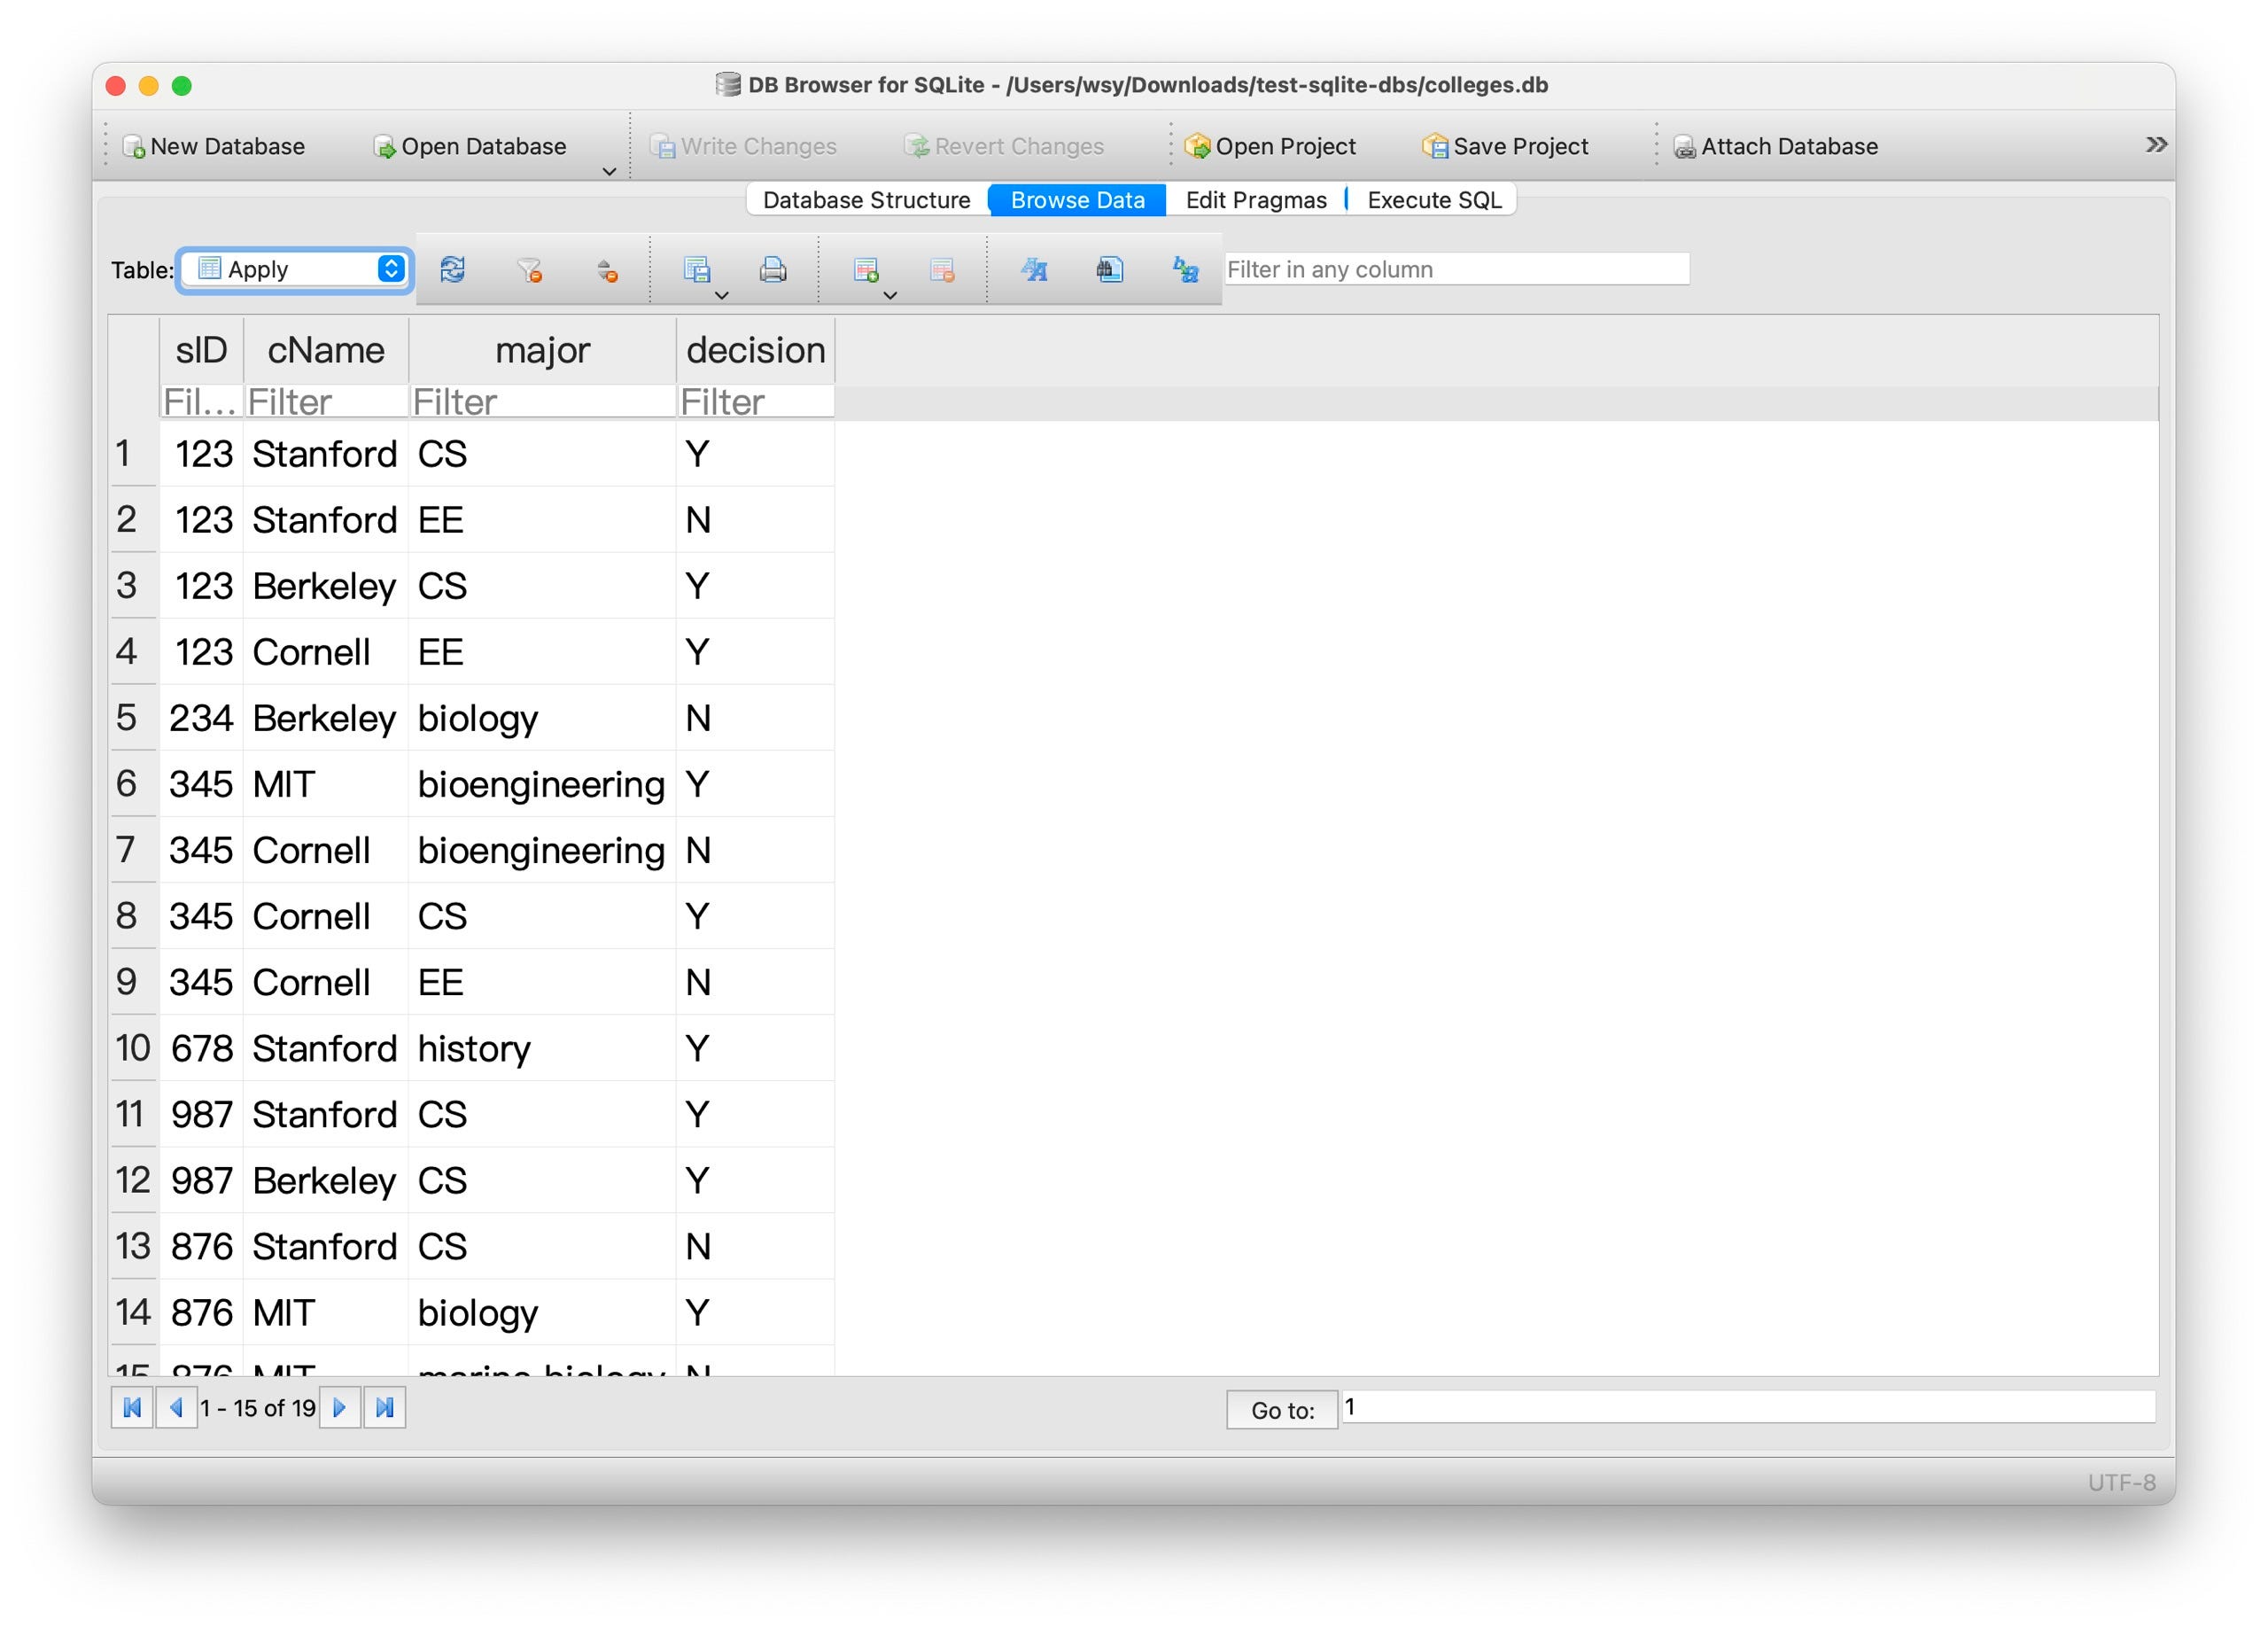Clear all filters using the funnel icon

coord(529,269)
